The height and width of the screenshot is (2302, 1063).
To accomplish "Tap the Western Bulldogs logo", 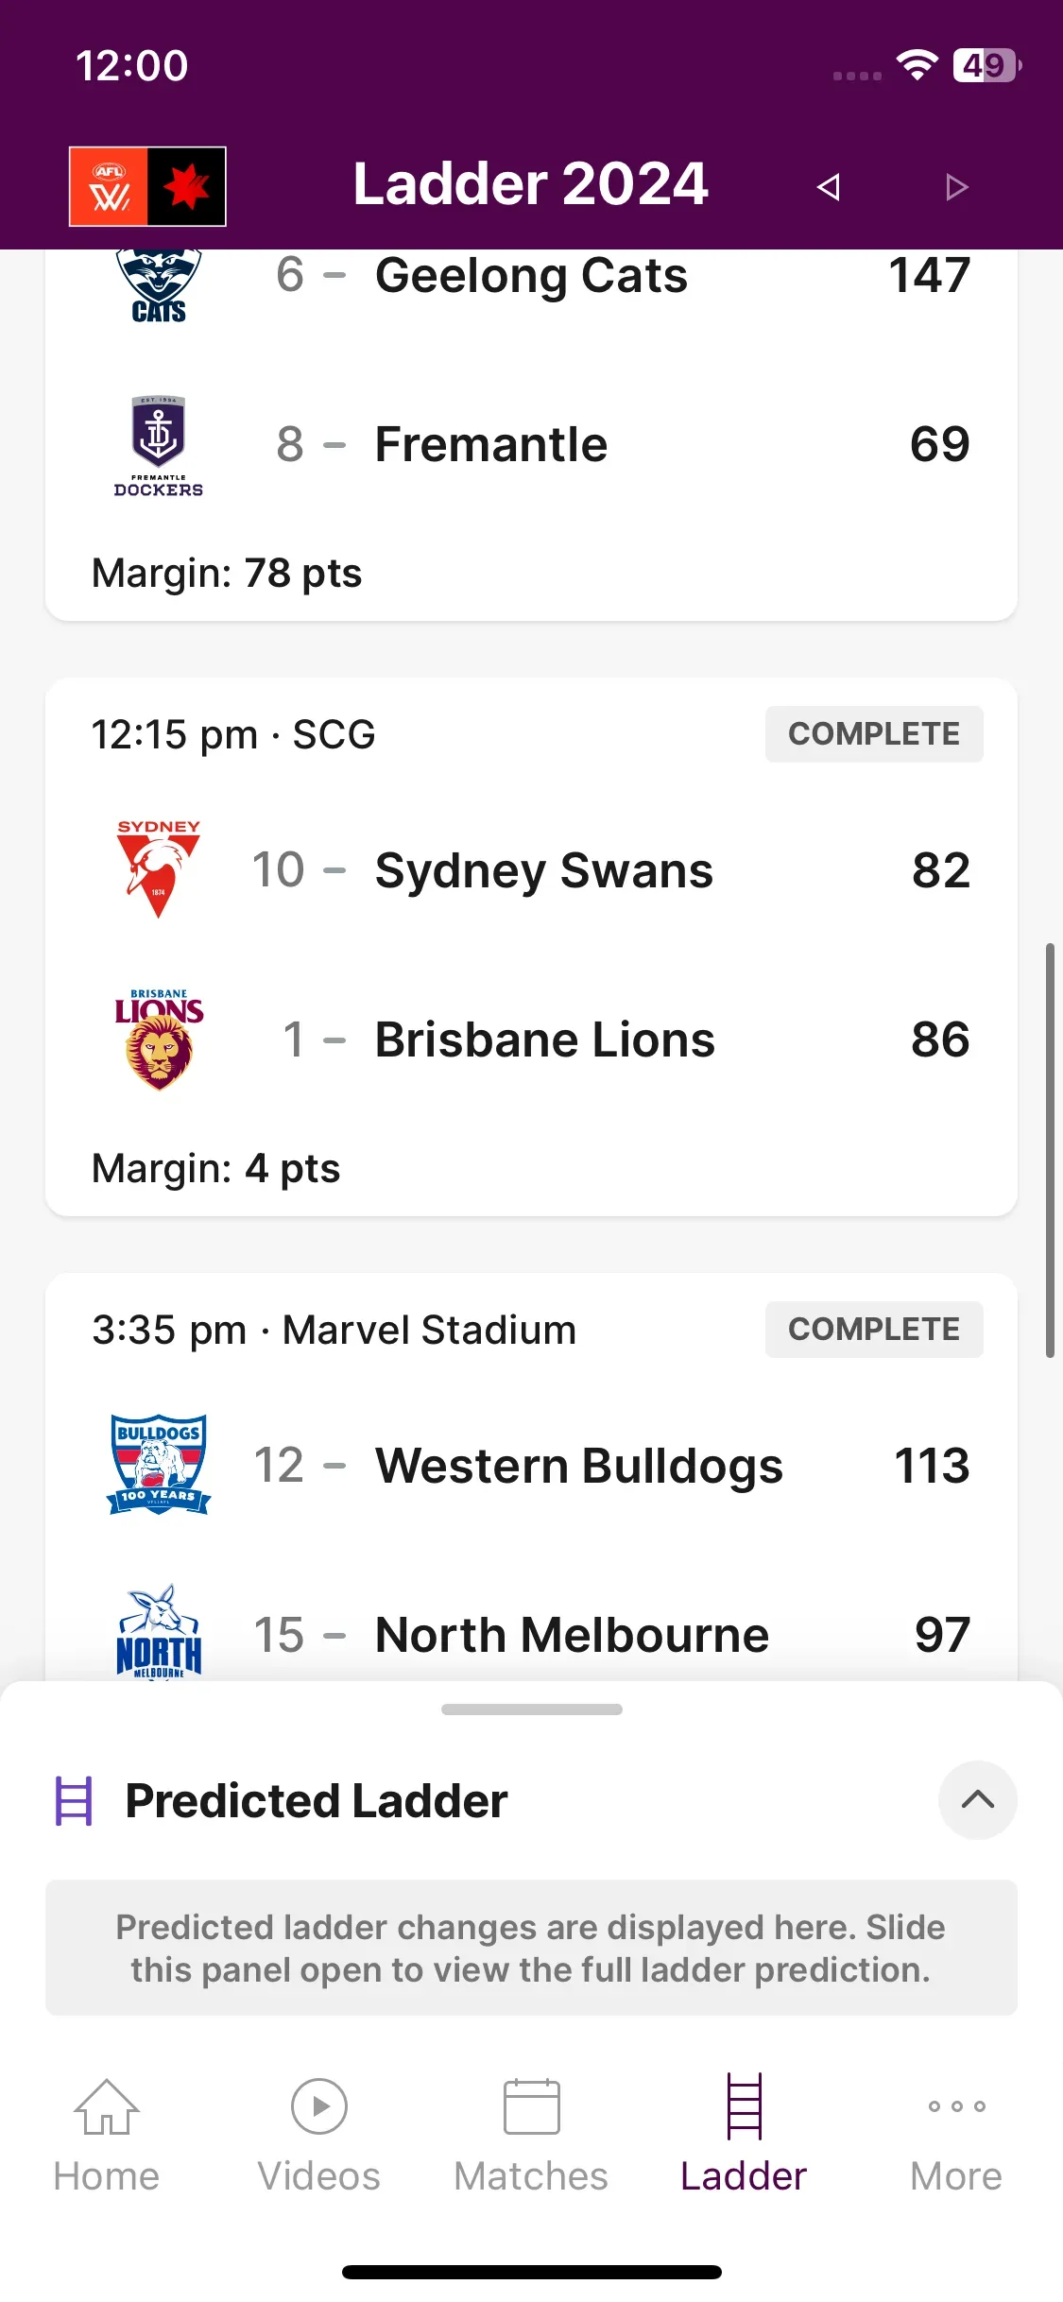I will [x=159, y=1465].
